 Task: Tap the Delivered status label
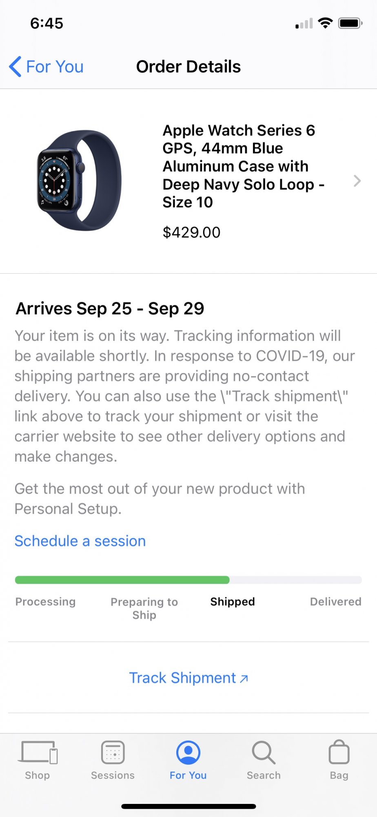[x=336, y=601]
